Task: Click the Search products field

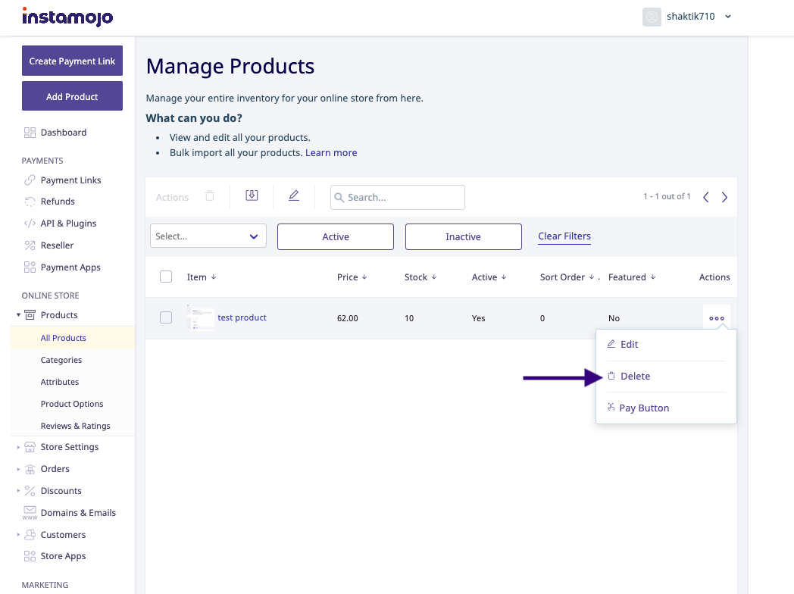Action: [398, 198]
